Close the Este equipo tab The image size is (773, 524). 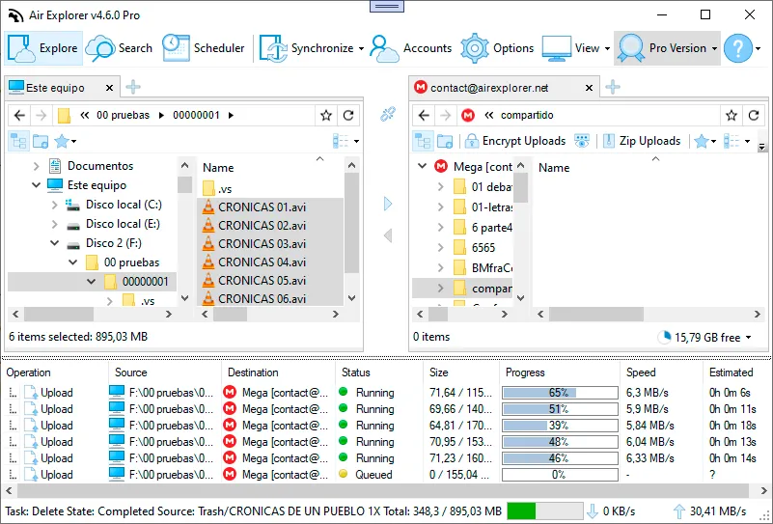click(109, 88)
